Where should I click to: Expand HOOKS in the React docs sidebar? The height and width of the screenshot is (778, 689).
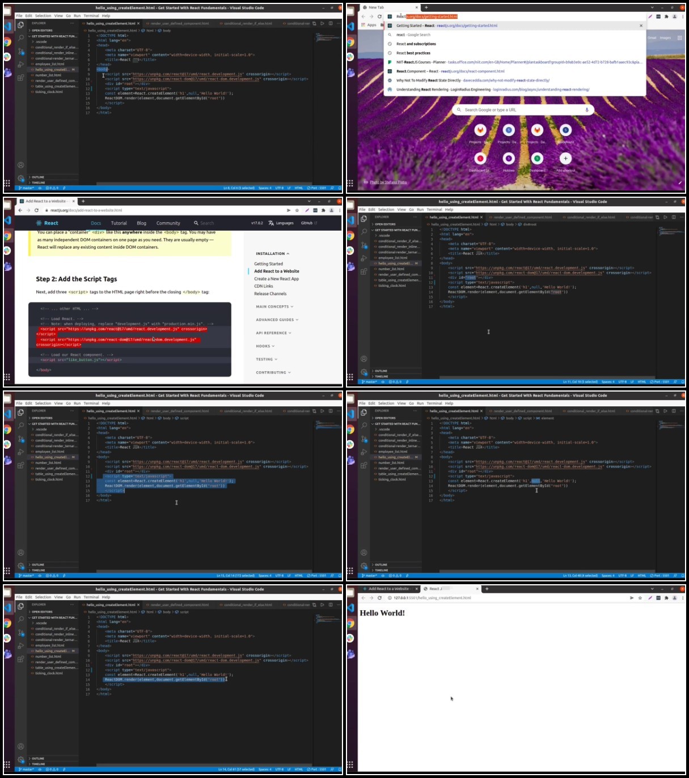[x=265, y=346]
